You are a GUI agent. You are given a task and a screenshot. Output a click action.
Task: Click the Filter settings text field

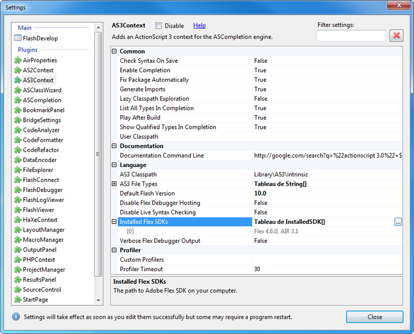pyautogui.click(x=351, y=36)
